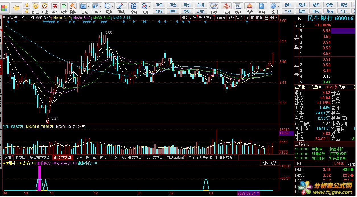Open 指标说明 indicator description
Viewport: 357px width, 197px height.
(269, 163)
